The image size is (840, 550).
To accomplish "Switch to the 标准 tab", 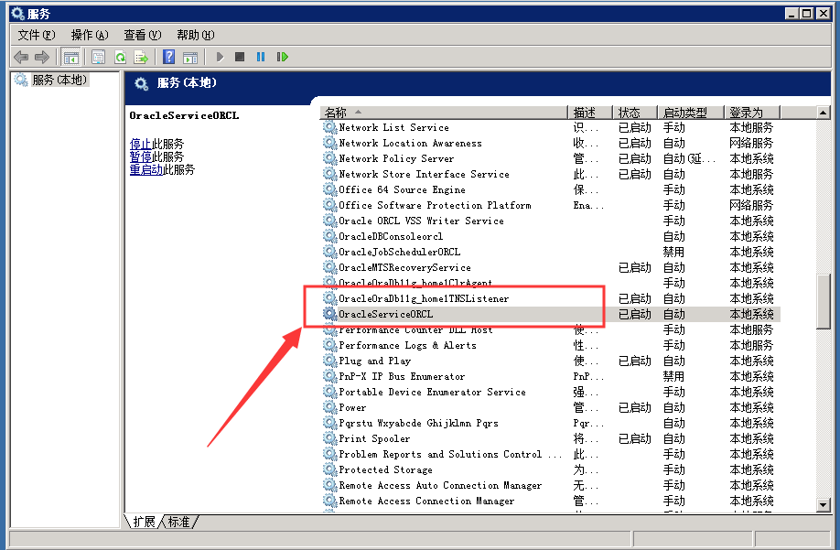I will pyautogui.click(x=179, y=522).
